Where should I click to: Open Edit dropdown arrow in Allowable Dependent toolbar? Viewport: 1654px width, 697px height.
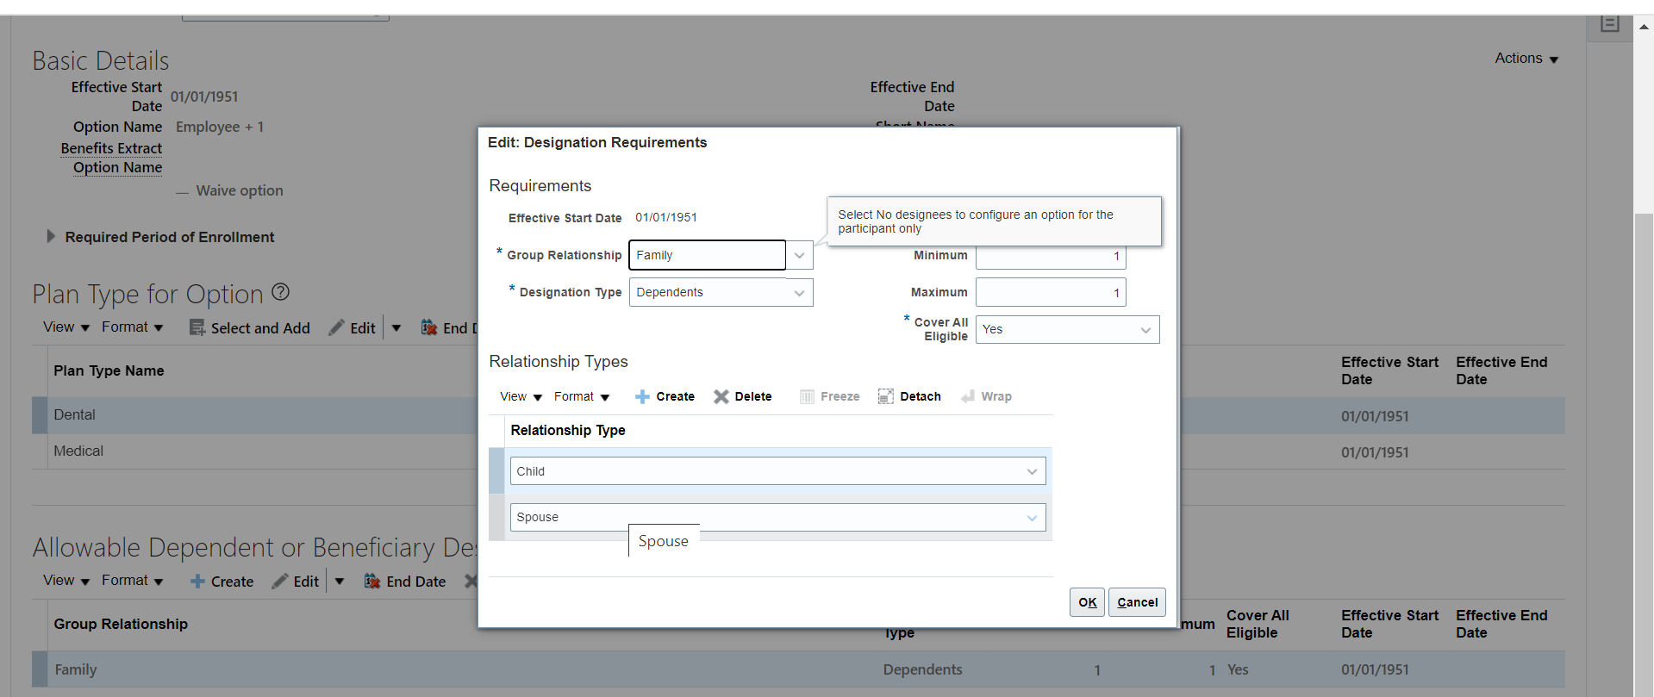(x=340, y=582)
